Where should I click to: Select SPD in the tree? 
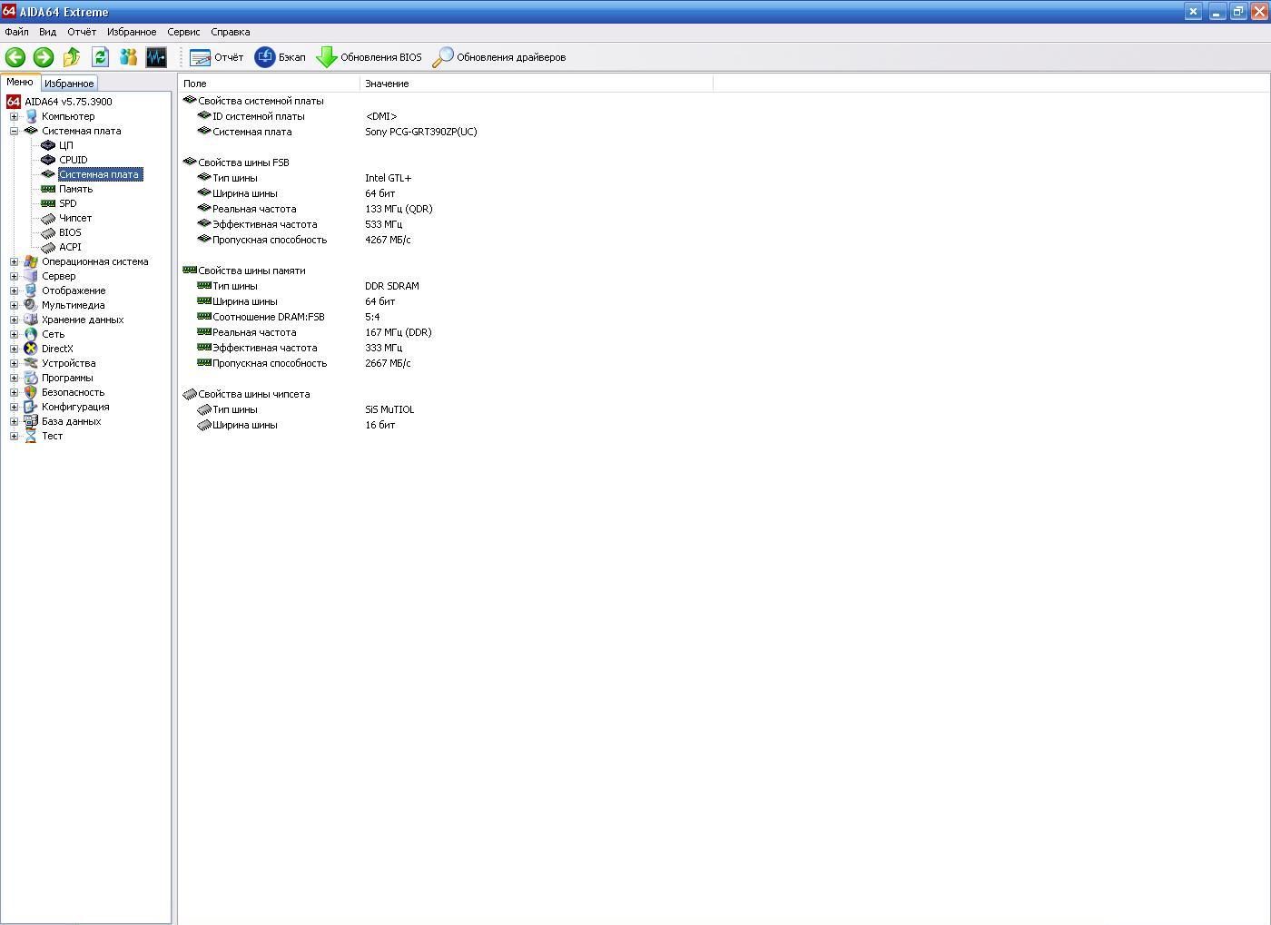pos(68,203)
